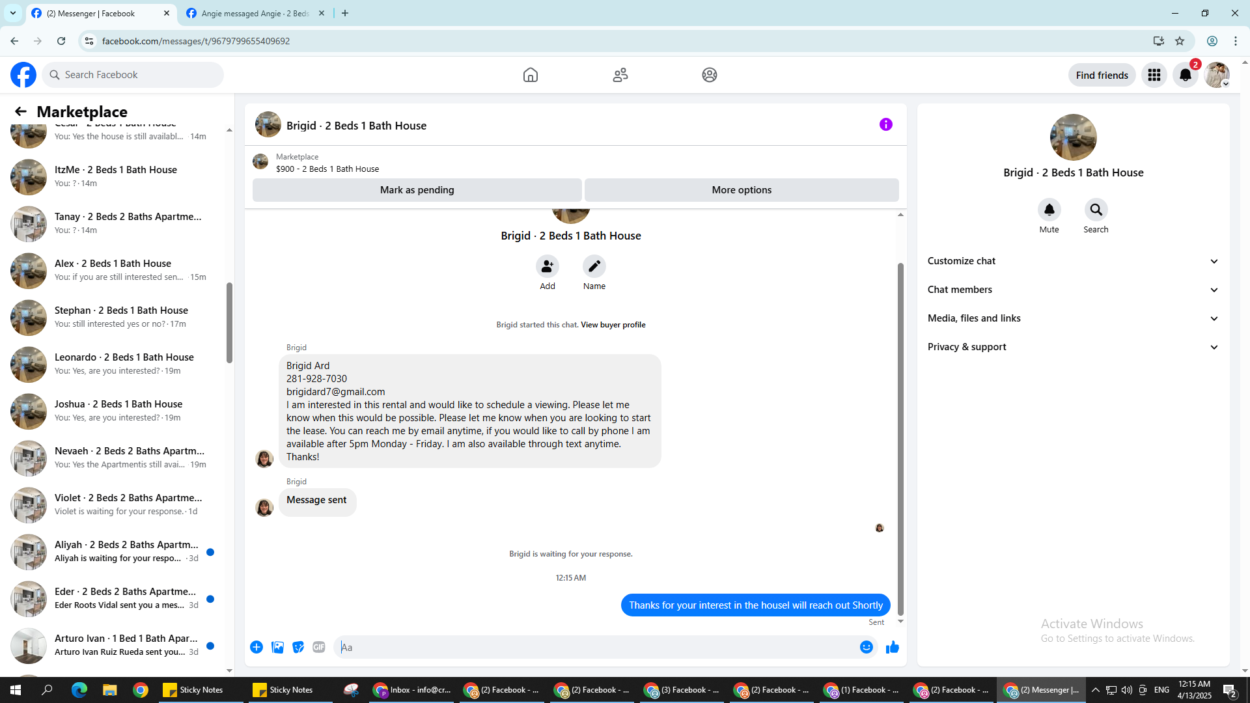The height and width of the screenshot is (703, 1250).
Task: Switch to the Messenger | Facebook tab
Action: coord(101,14)
